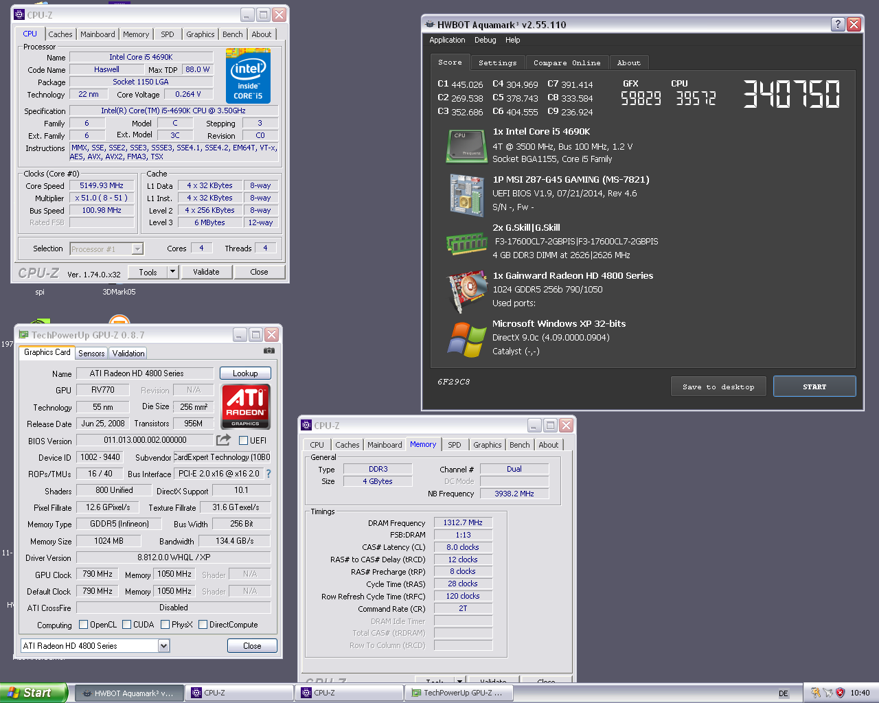This screenshot has height=703, width=879.
Task: Toggle the DirectCompute checkbox
Action: 203,624
